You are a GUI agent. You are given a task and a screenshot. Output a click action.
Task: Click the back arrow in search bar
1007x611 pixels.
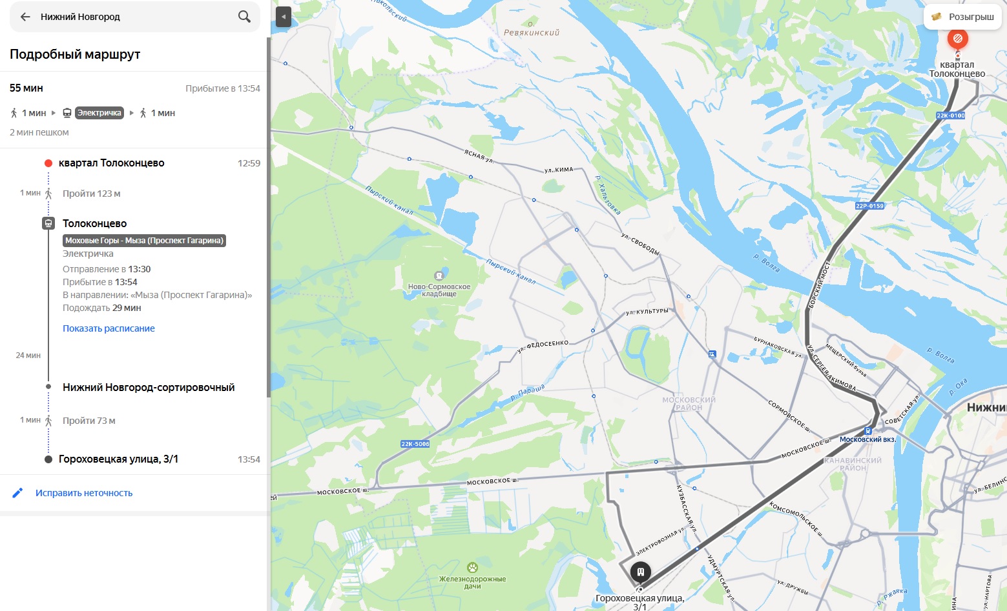click(x=25, y=17)
